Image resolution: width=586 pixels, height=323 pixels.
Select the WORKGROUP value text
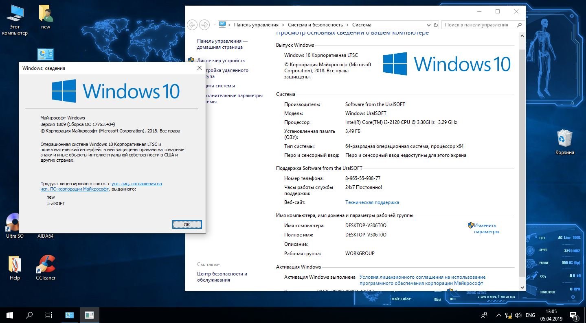(360, 254)
